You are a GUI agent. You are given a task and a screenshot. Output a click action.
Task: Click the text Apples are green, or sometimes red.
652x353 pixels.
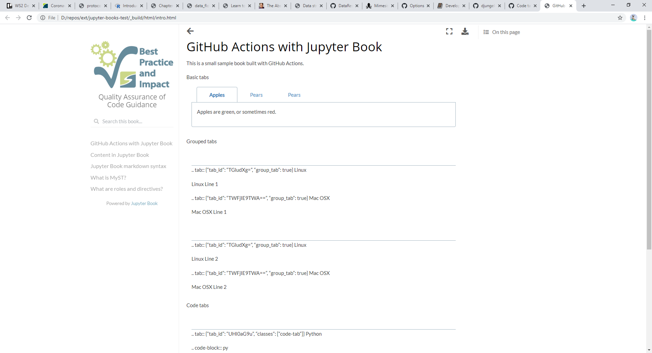(x=237, y=112)
